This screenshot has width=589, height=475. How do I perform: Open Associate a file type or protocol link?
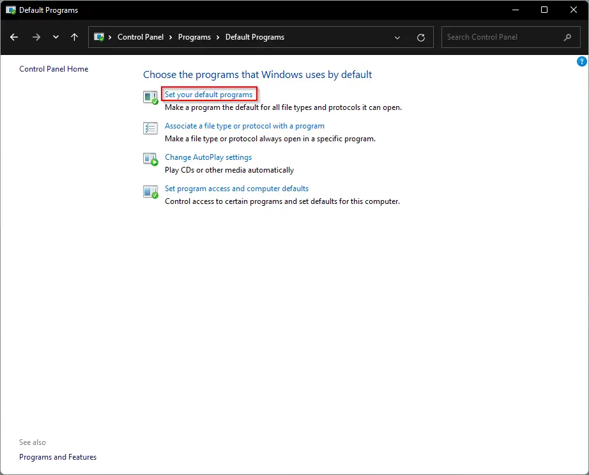click(245, 126)
